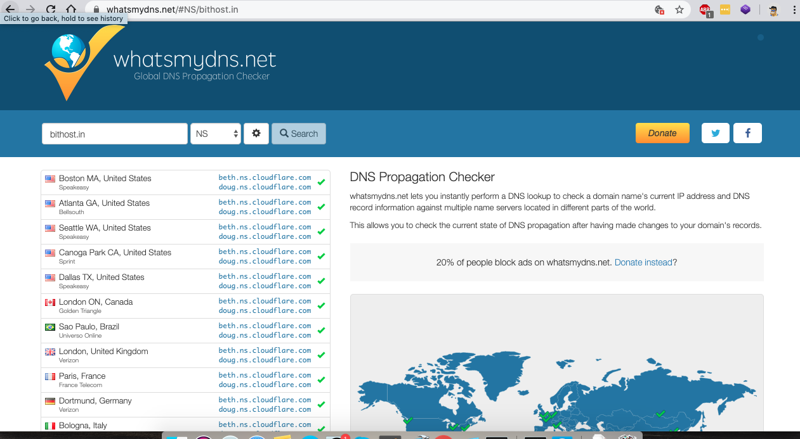The height and width of the screenshot is (439, 800).
Task: Select 'Dortmund, Germany' text
Action: pyautogui.click(x=96, y=401)
